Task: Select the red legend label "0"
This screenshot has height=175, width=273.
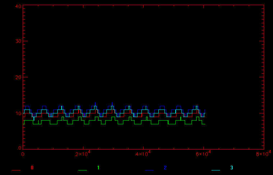Action: point(32,168)
